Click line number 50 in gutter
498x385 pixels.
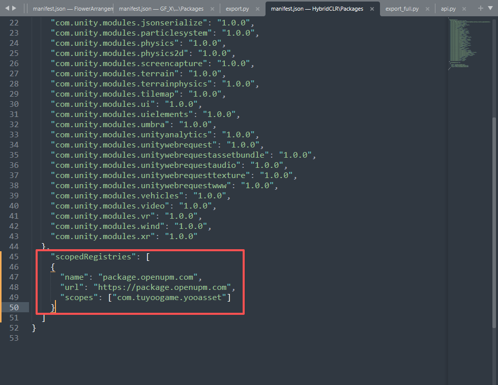14,308
